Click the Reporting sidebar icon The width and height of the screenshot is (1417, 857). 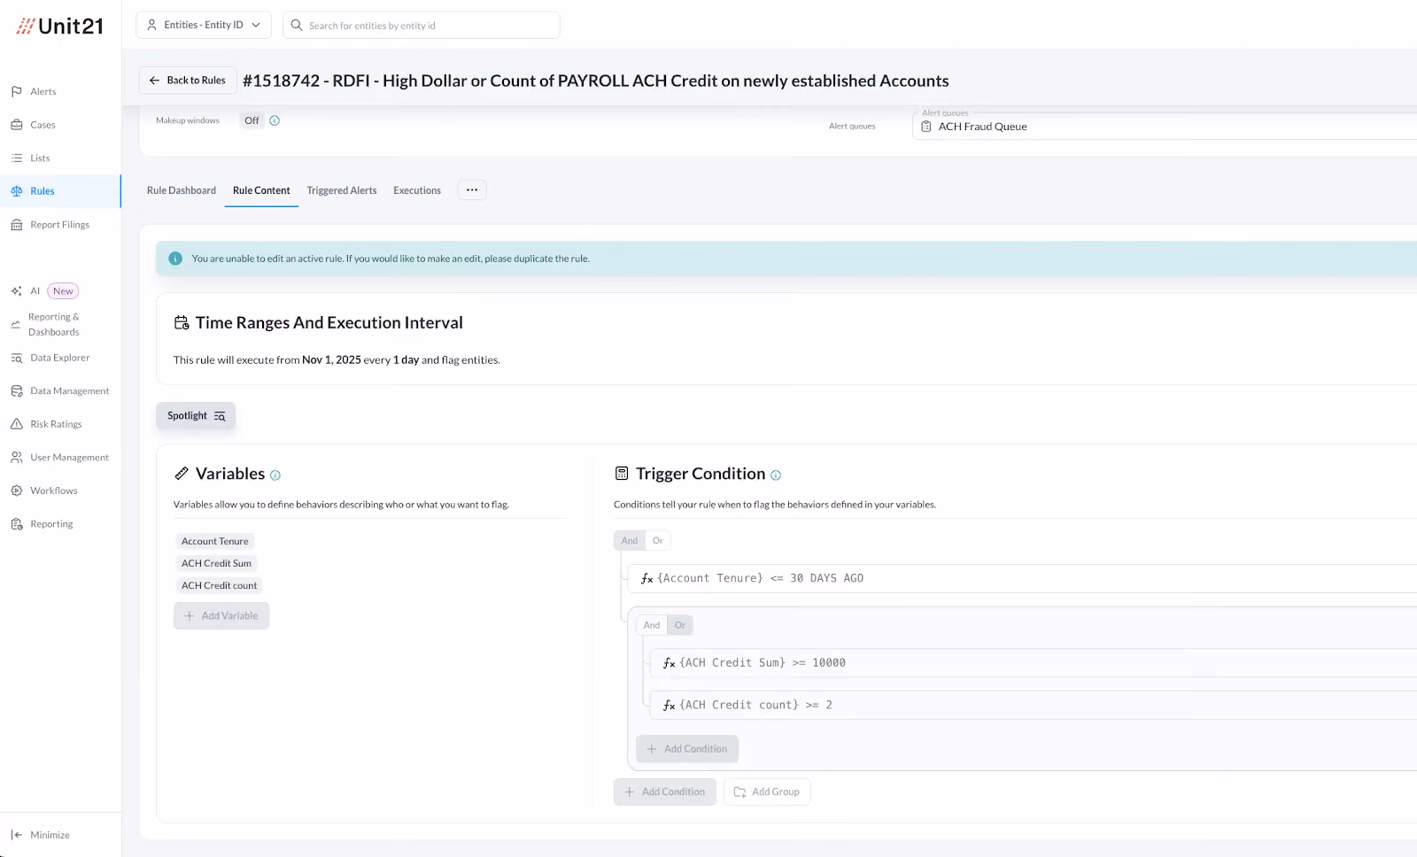16,524
